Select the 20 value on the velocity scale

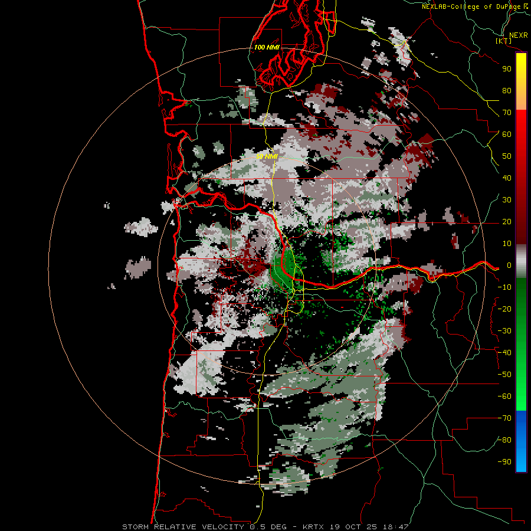pyautogui.click(x=507, y=221)
